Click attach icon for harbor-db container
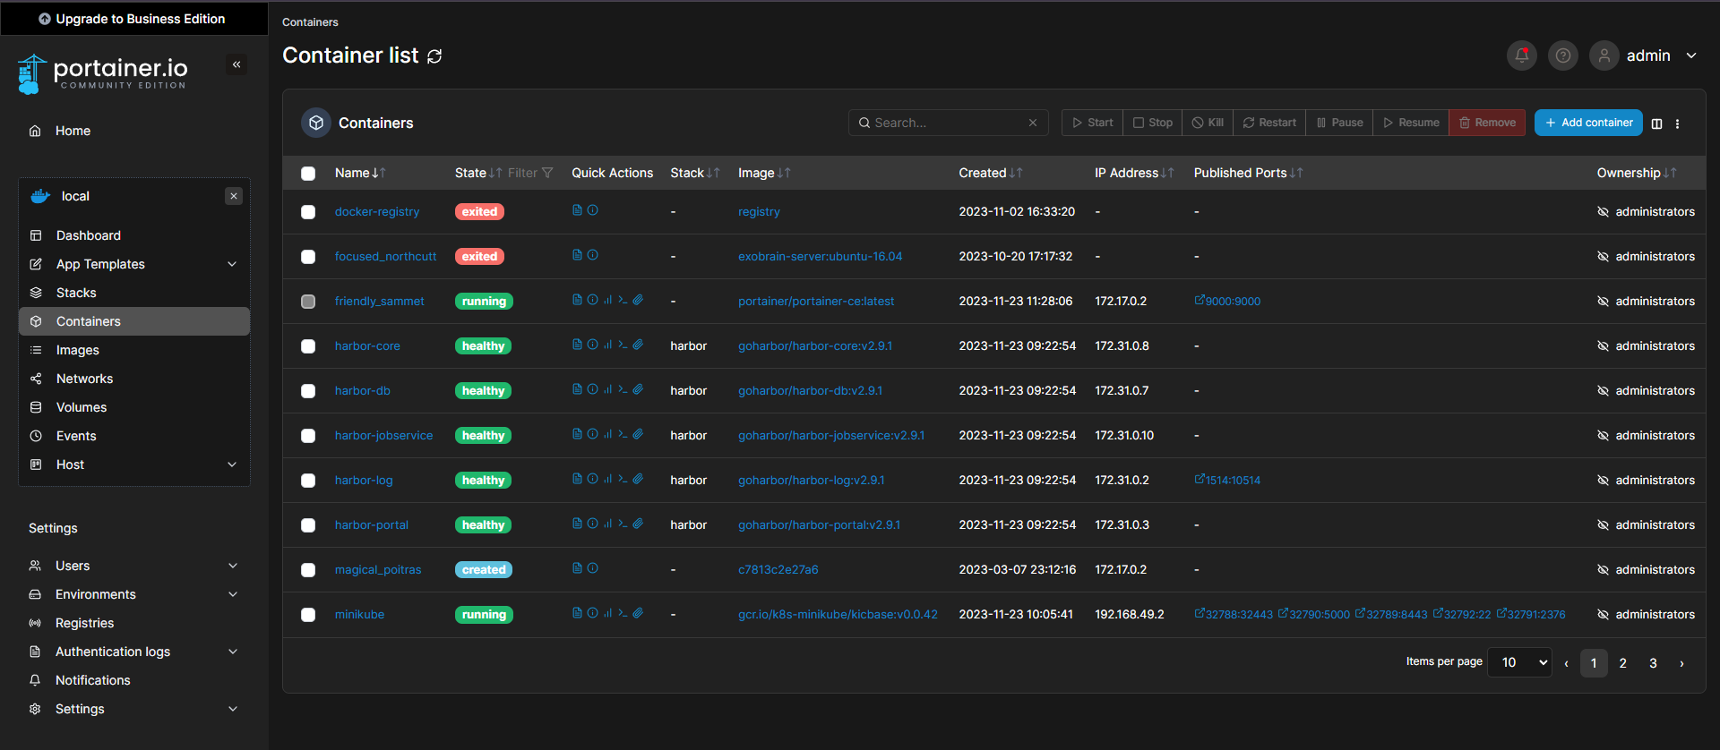Viewport: 1720px width, 750px height. [638, 389]
